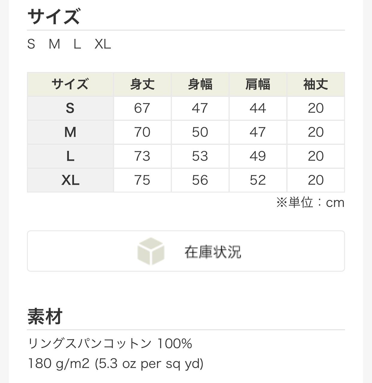Click the box icon beside 在庫状況
The image size is (372, 383).
tap(151, 251)
